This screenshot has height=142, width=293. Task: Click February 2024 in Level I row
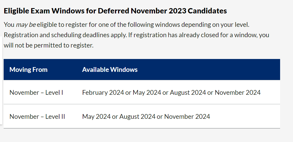click(103, 93)
